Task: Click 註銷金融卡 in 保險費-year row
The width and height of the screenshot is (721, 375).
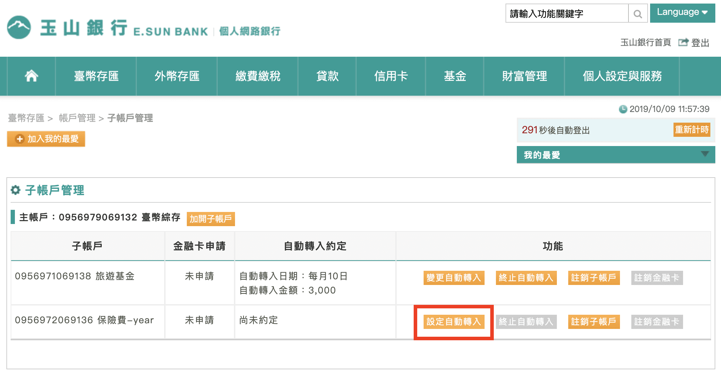Action: pyautogui.click(x=657, y=321)
